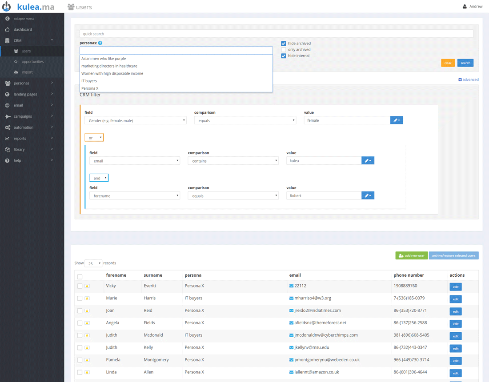489x382 pixels.
Task: Click Andrew's user profile icon
Action: tap(465, 7)
